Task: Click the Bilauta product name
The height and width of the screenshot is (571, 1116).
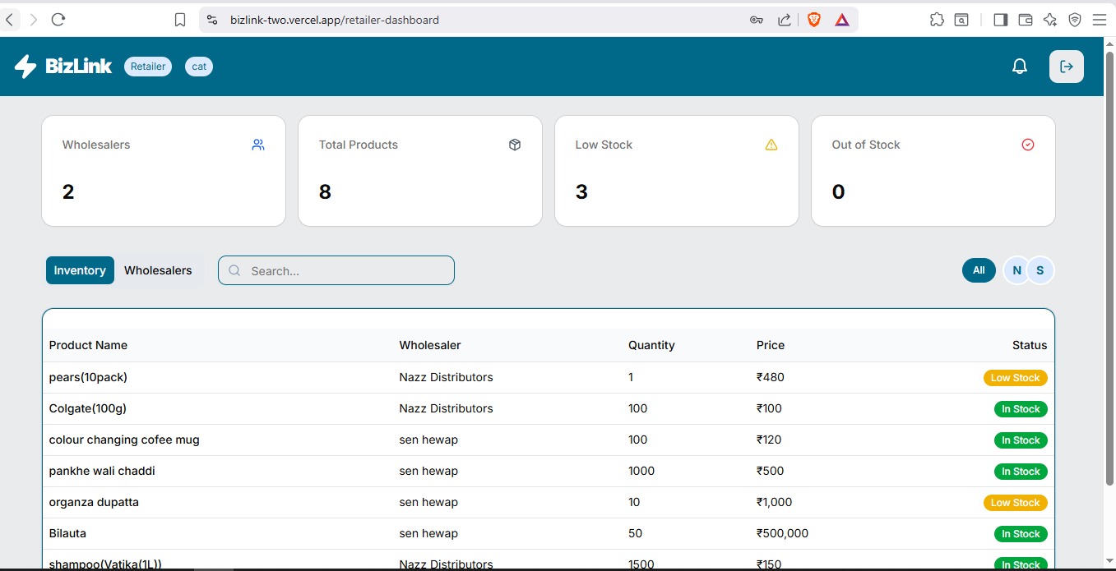Action: point(67,533)
